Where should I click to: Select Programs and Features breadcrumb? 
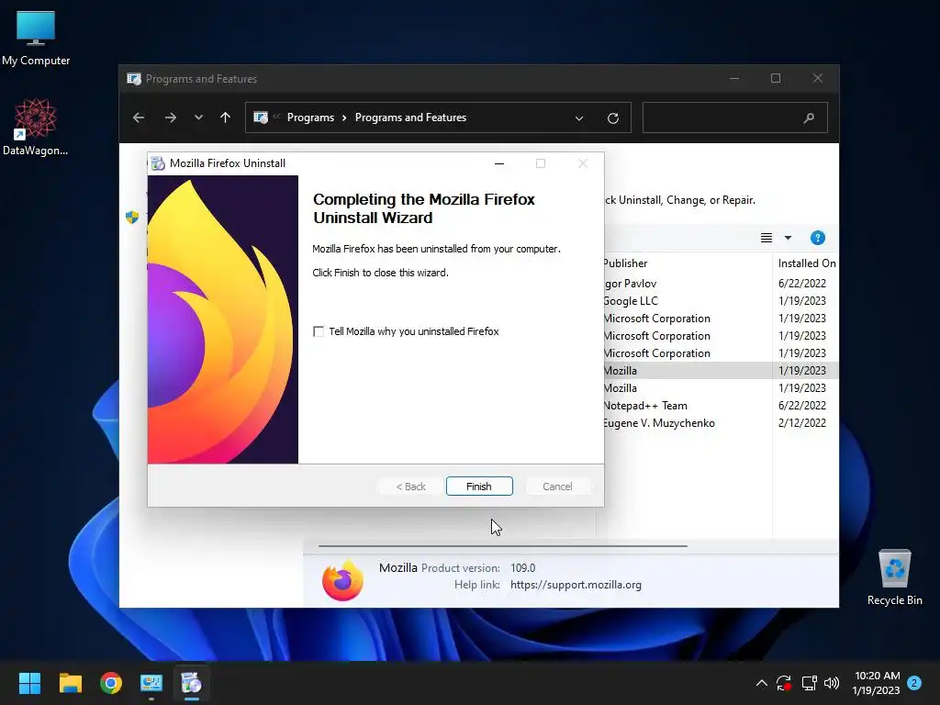pyautogui.click(x=410, y=117)
